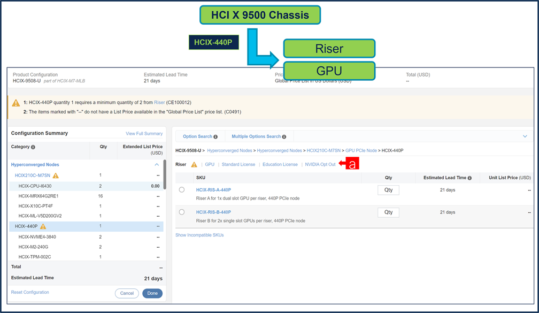
Task: Select HCIX210C-M7SN in summary tree
Action: tap(32, 175)
